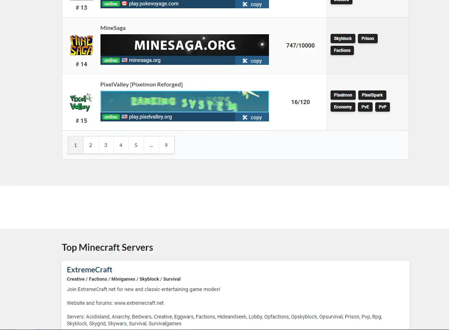The width and height of the screenshot is (449, 330).
Task: Click the play.pixelvalley.org address text
Action: tap(151, 117)
